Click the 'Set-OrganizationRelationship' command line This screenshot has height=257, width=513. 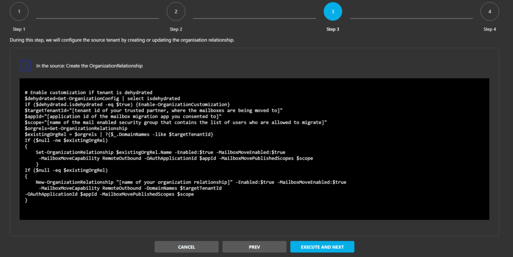(x=160, y=152)
